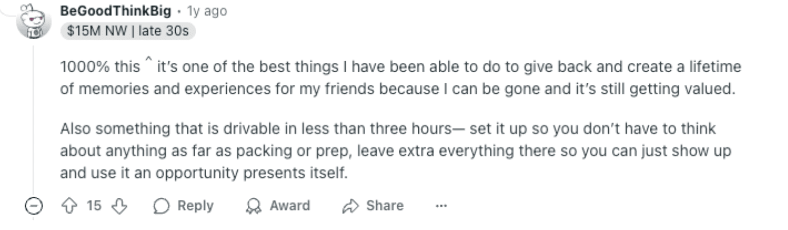Select the "$15M NW | late 30s" flair
The image size is (788, 230).
(x=128, y=31)
